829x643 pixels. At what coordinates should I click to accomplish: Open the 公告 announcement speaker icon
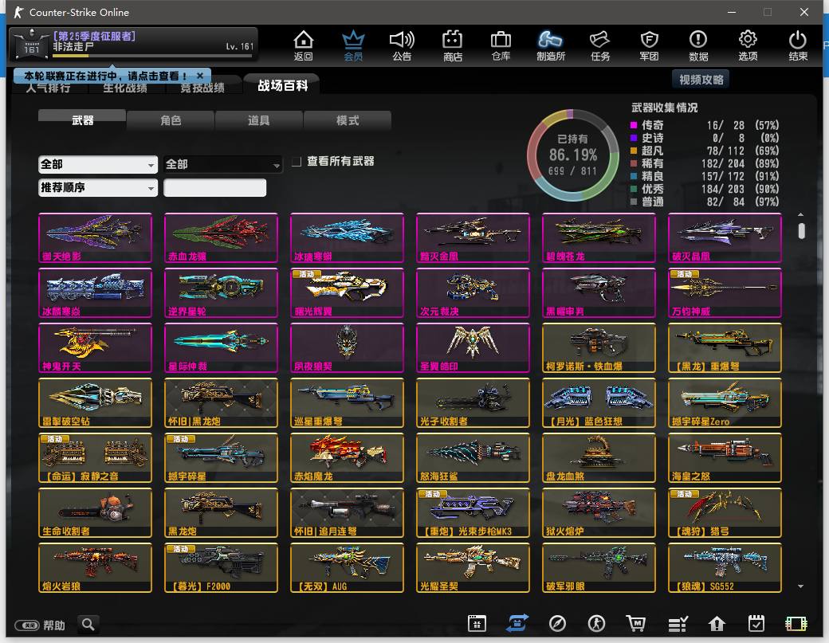pyautogui.click(x=402, y=45)
